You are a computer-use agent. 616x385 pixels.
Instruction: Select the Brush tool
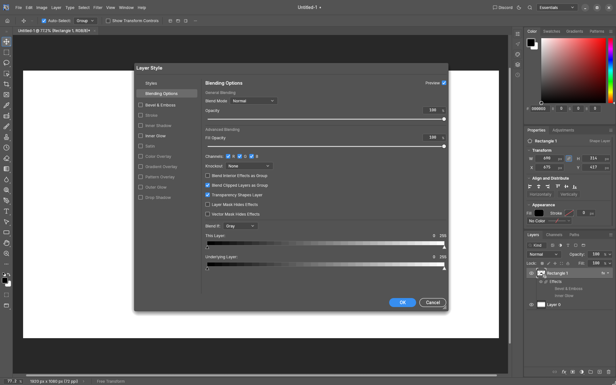coord(6,126)
